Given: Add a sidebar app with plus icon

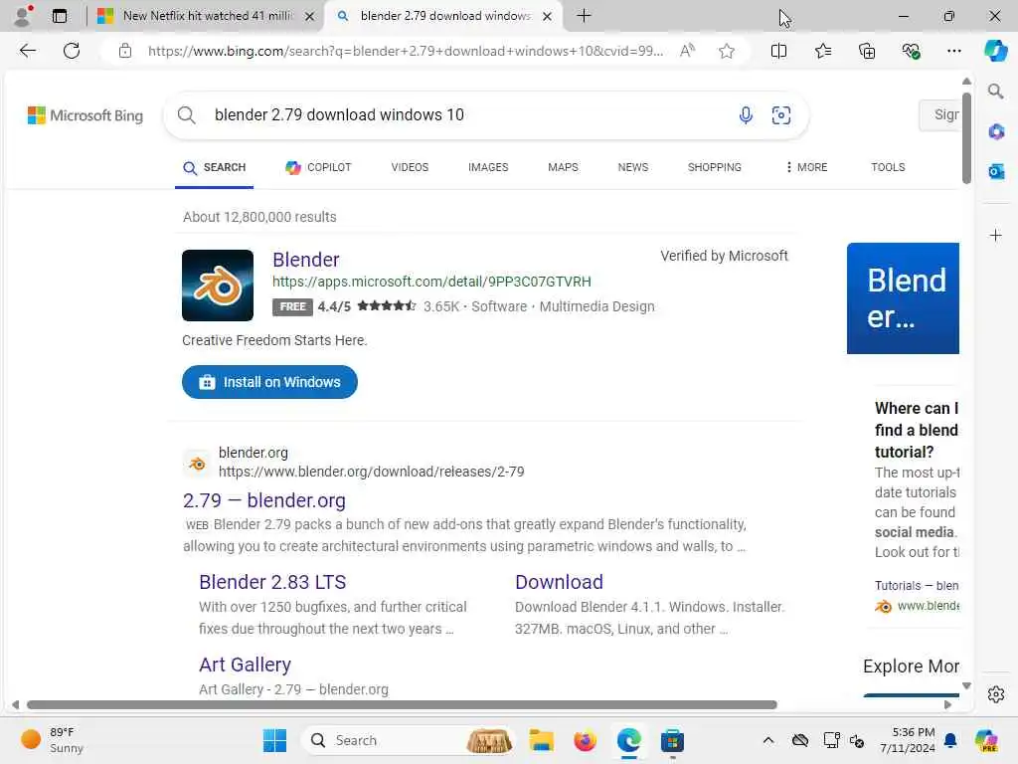Looking at the screenshot, I should tap(996, 235).
